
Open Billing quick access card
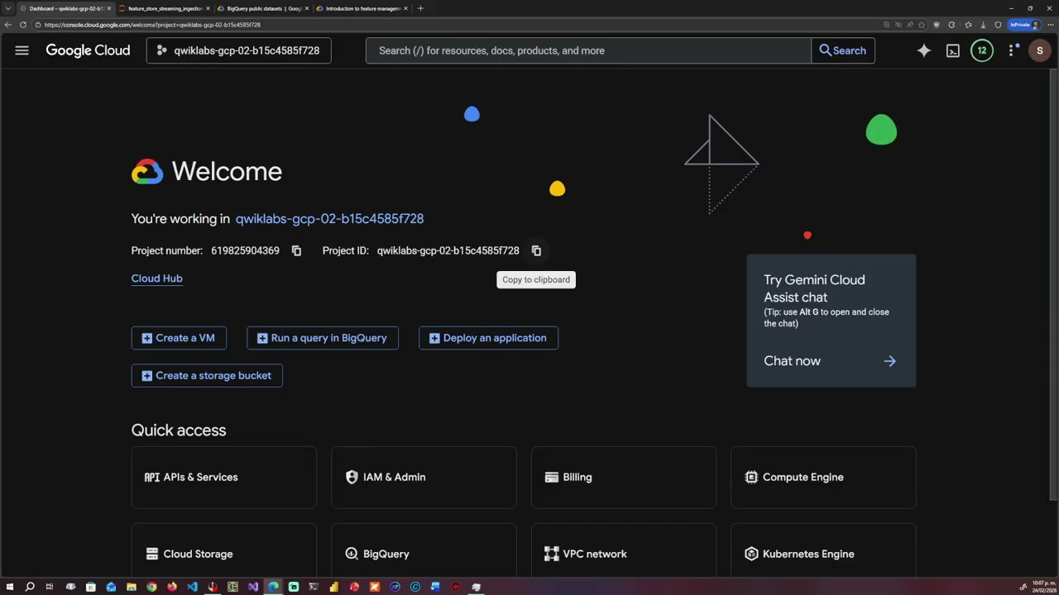pyautogui.click(x=624, y=477)
